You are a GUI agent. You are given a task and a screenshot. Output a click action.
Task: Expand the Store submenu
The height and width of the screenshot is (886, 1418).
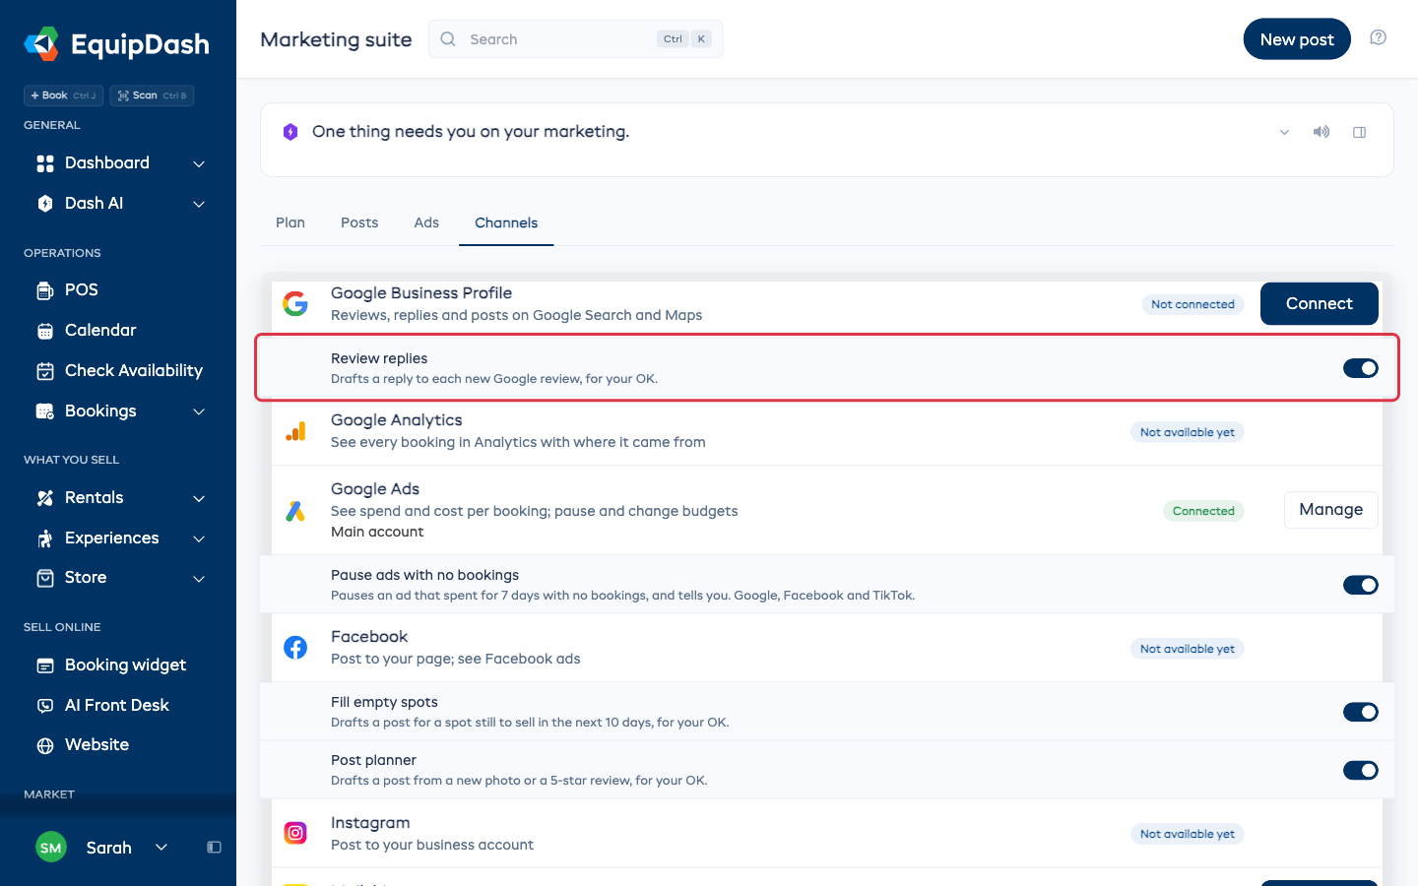click(199, 578)
